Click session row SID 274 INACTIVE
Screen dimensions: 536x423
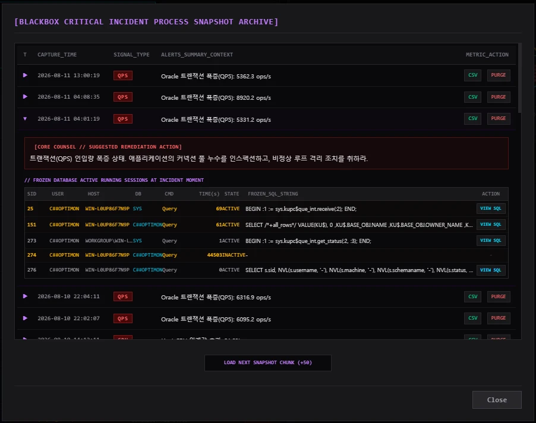266,255
